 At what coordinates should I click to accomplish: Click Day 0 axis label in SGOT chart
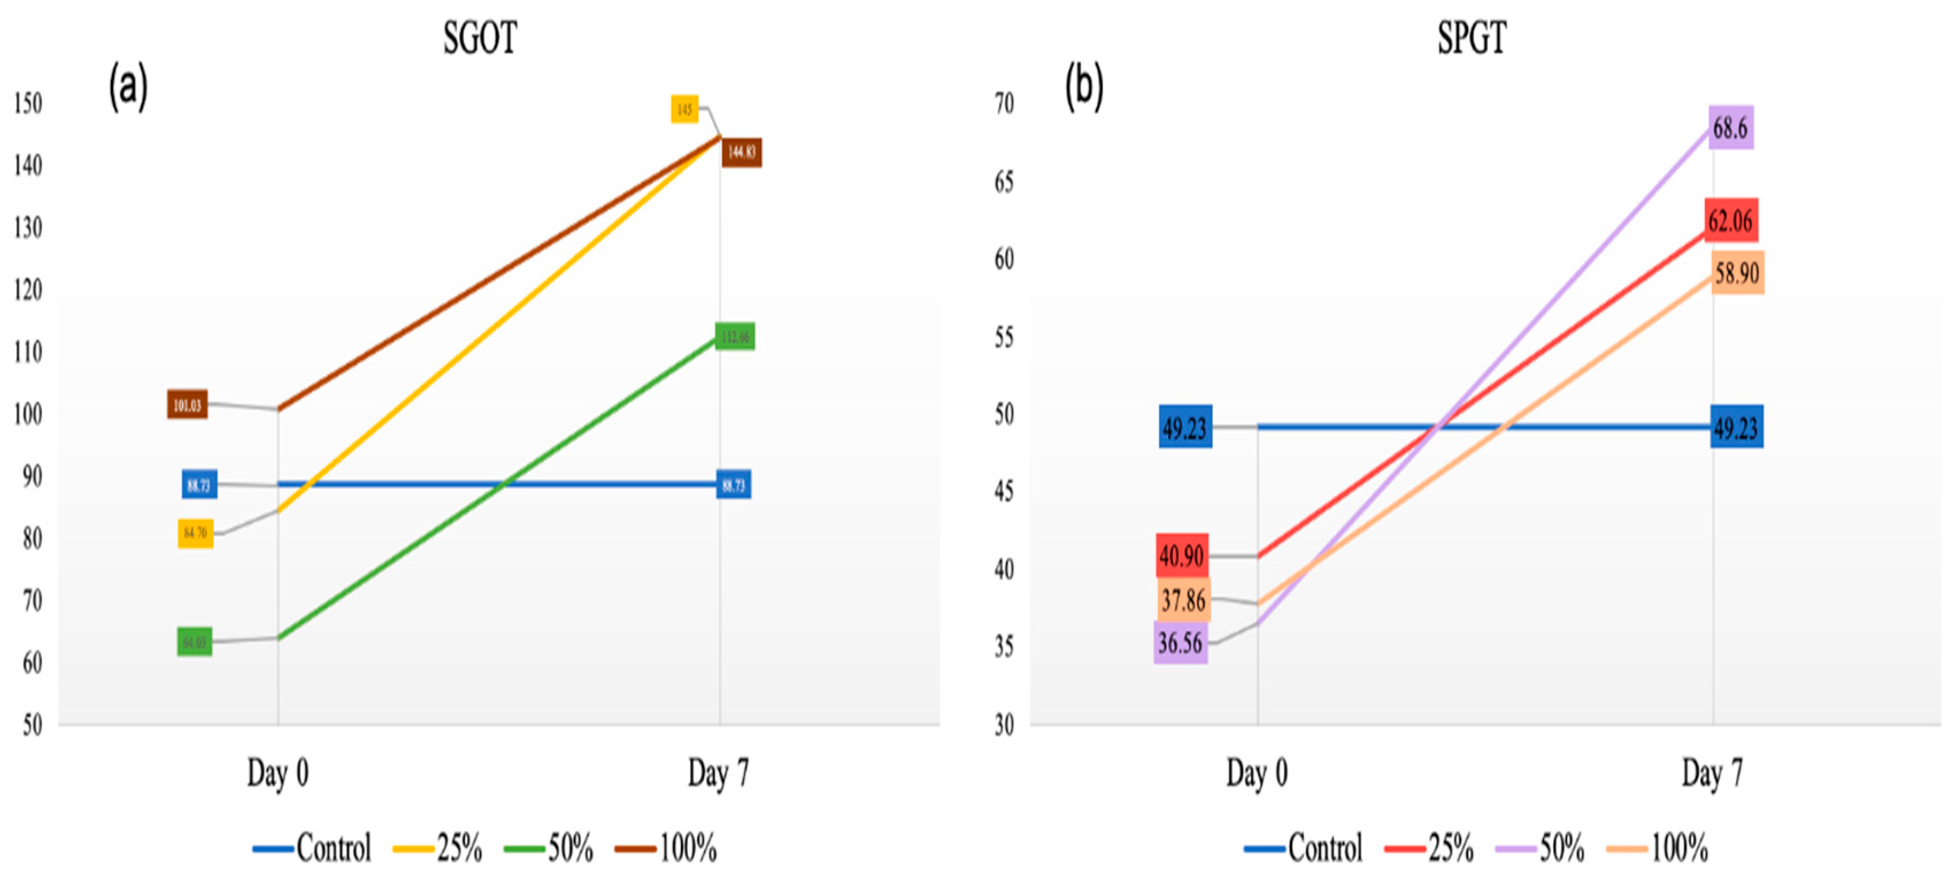pos(278,773)
